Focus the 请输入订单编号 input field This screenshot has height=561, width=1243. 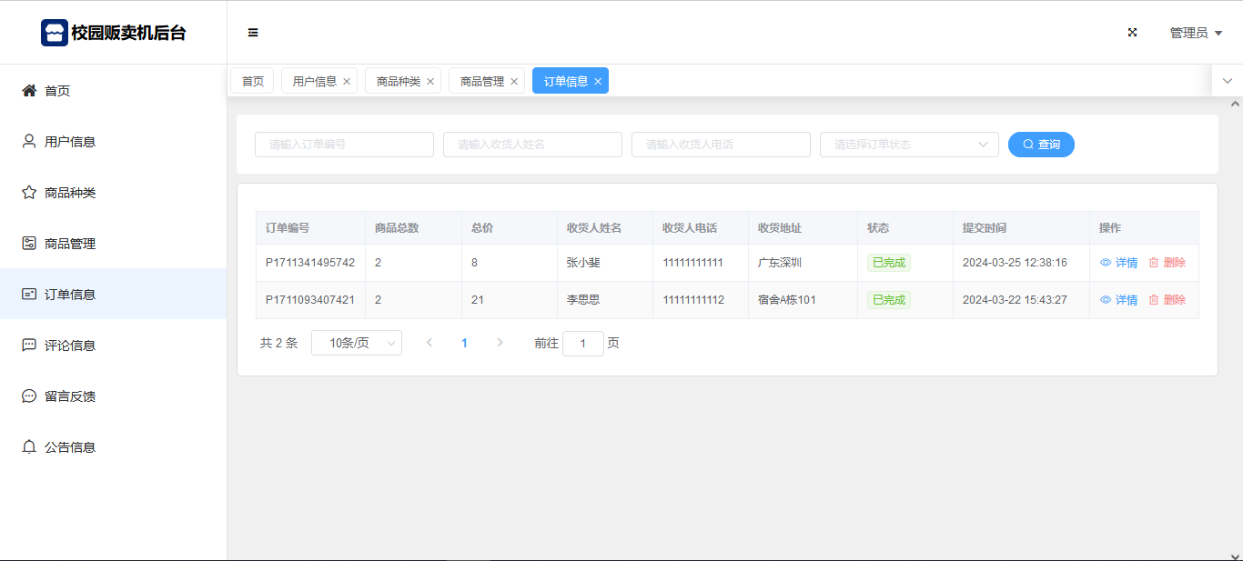pyautogui.click(x=344, y=145)
